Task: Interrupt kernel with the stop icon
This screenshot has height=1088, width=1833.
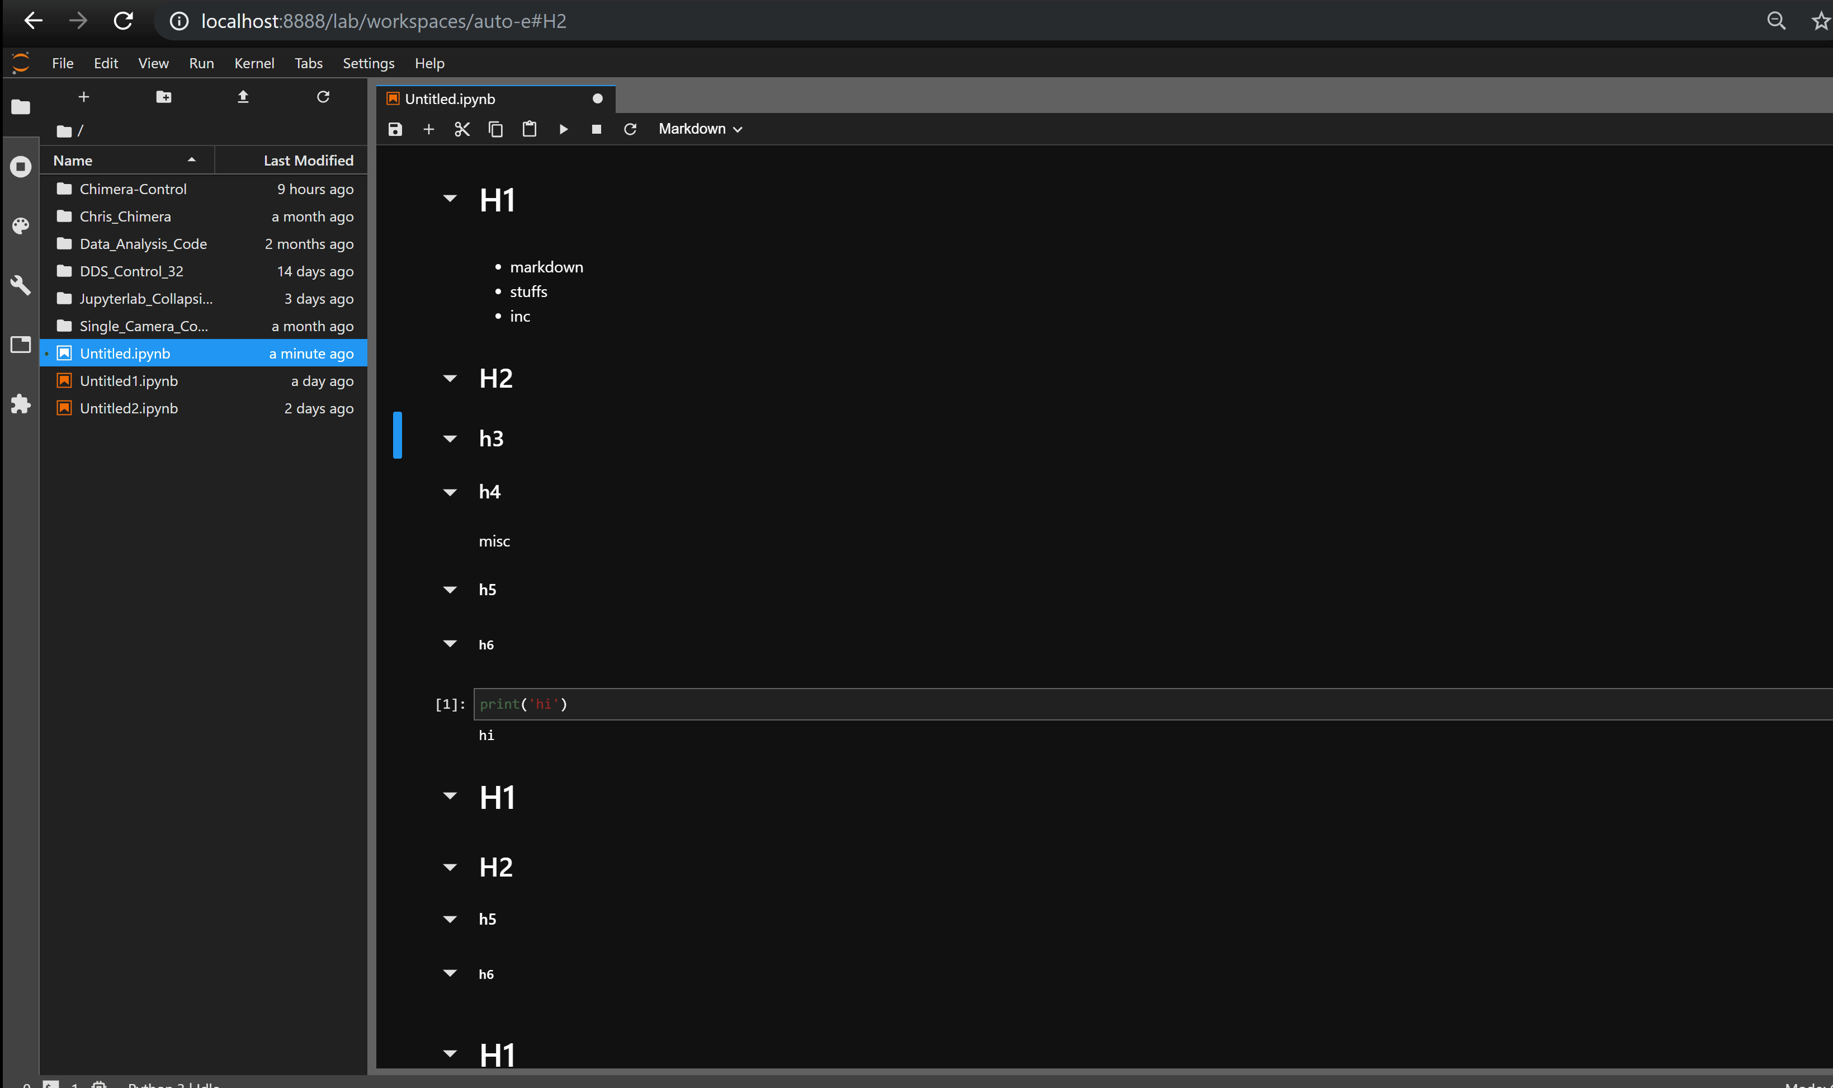Action: (597, 129)
